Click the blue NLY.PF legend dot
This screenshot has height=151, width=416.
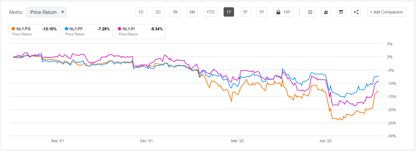(66, 29)
